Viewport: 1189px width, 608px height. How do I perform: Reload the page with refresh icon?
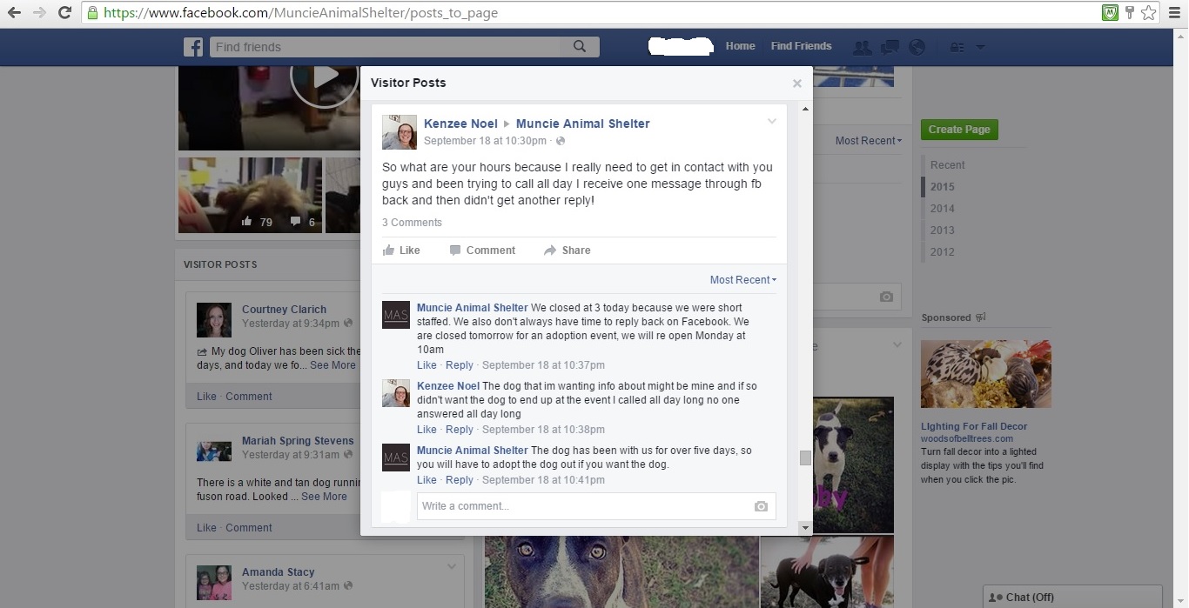64,13
